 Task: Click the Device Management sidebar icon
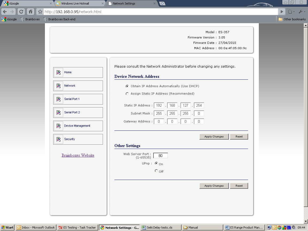[58, 126]
